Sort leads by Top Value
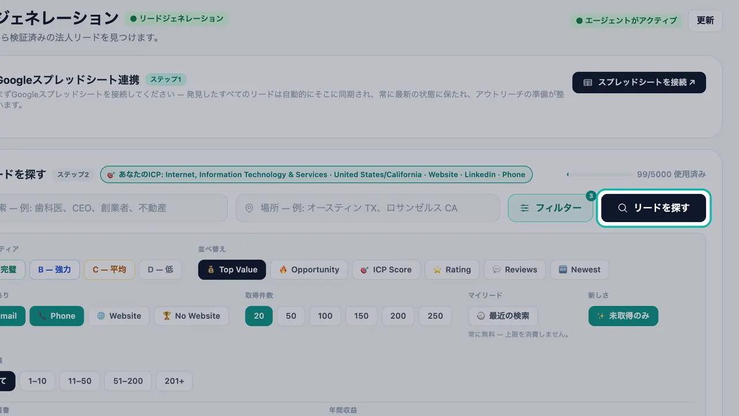The height and width of the screenshot is (416, 739). pyautogui.click(x=232, y=269)
